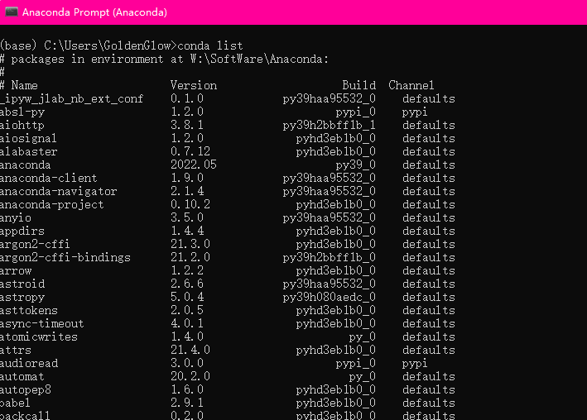Click package name 'atomicwrites'
The height and width of the screenshot is (420, 587).
point(39,336)
